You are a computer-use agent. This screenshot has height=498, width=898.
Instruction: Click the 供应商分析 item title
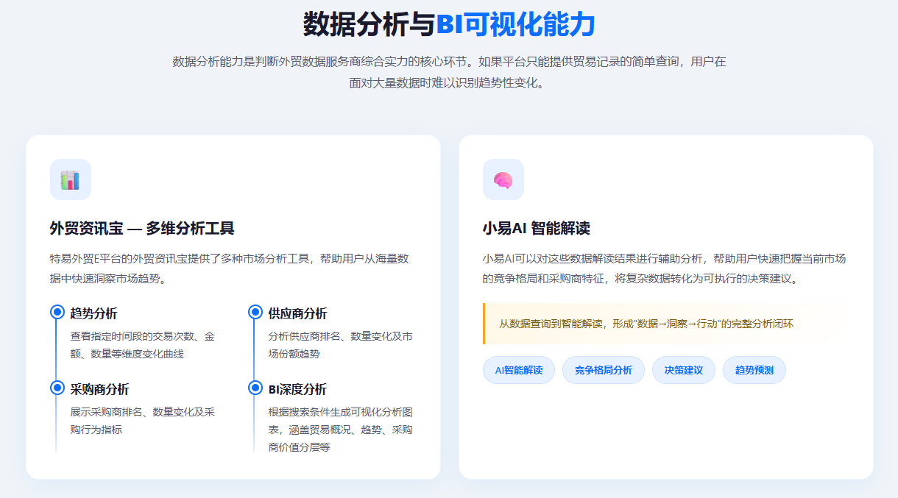point(297,313)
